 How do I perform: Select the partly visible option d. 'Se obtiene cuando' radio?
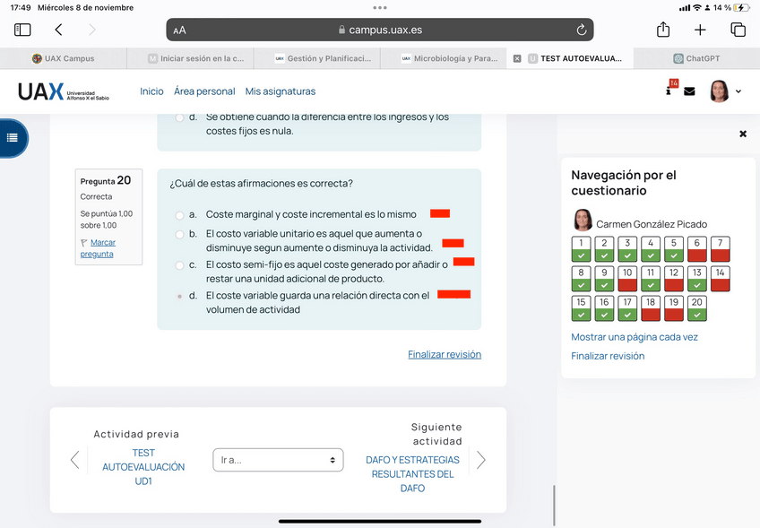click(x=179, y=117)
